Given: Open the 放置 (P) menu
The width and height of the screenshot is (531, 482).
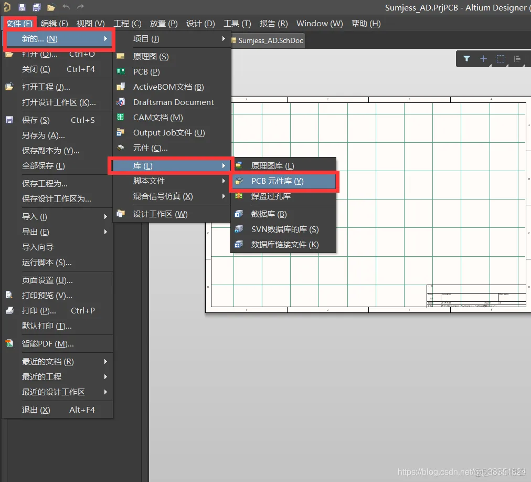Looking at the screenshot, I should 164,24.
